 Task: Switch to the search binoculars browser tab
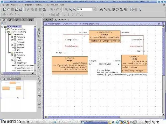[x=31, y=20]
